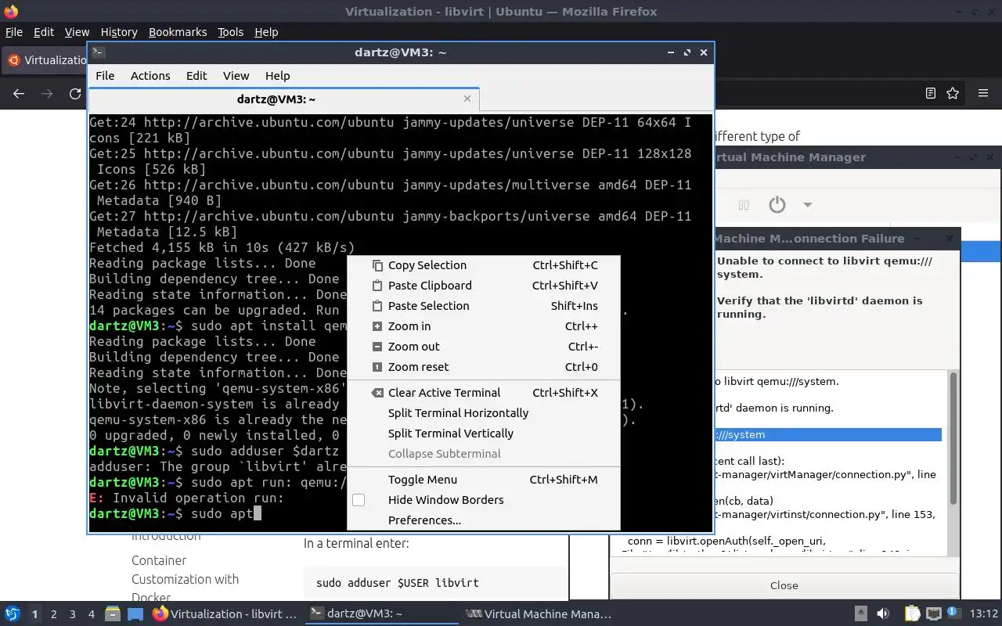Expand the shutdown dropdown arrow in Virtual Machine Manager
This screenshot has width=1002, height=626.
pos(807,205)
